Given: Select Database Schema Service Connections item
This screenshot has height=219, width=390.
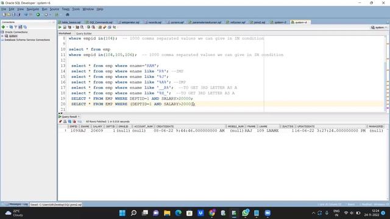Looking at the screenshot, I should (27, 40).
